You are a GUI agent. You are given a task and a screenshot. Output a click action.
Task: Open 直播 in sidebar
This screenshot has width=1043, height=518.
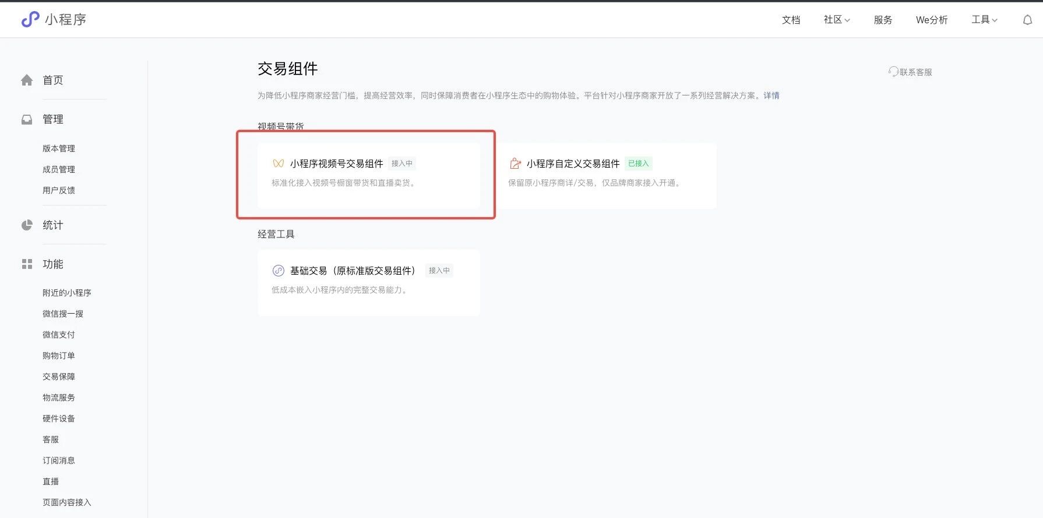click(51, 481)
